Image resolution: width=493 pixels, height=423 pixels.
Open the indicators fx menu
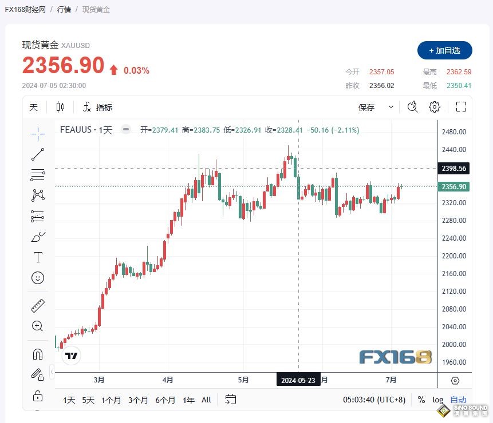pyautogui.click(x=97, y=107)
